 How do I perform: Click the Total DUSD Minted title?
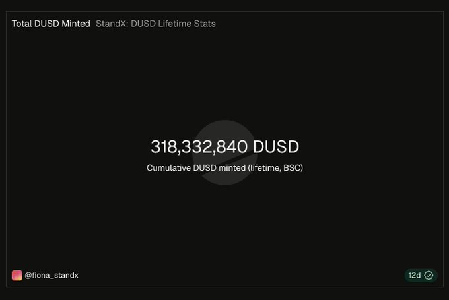[51, 24]
